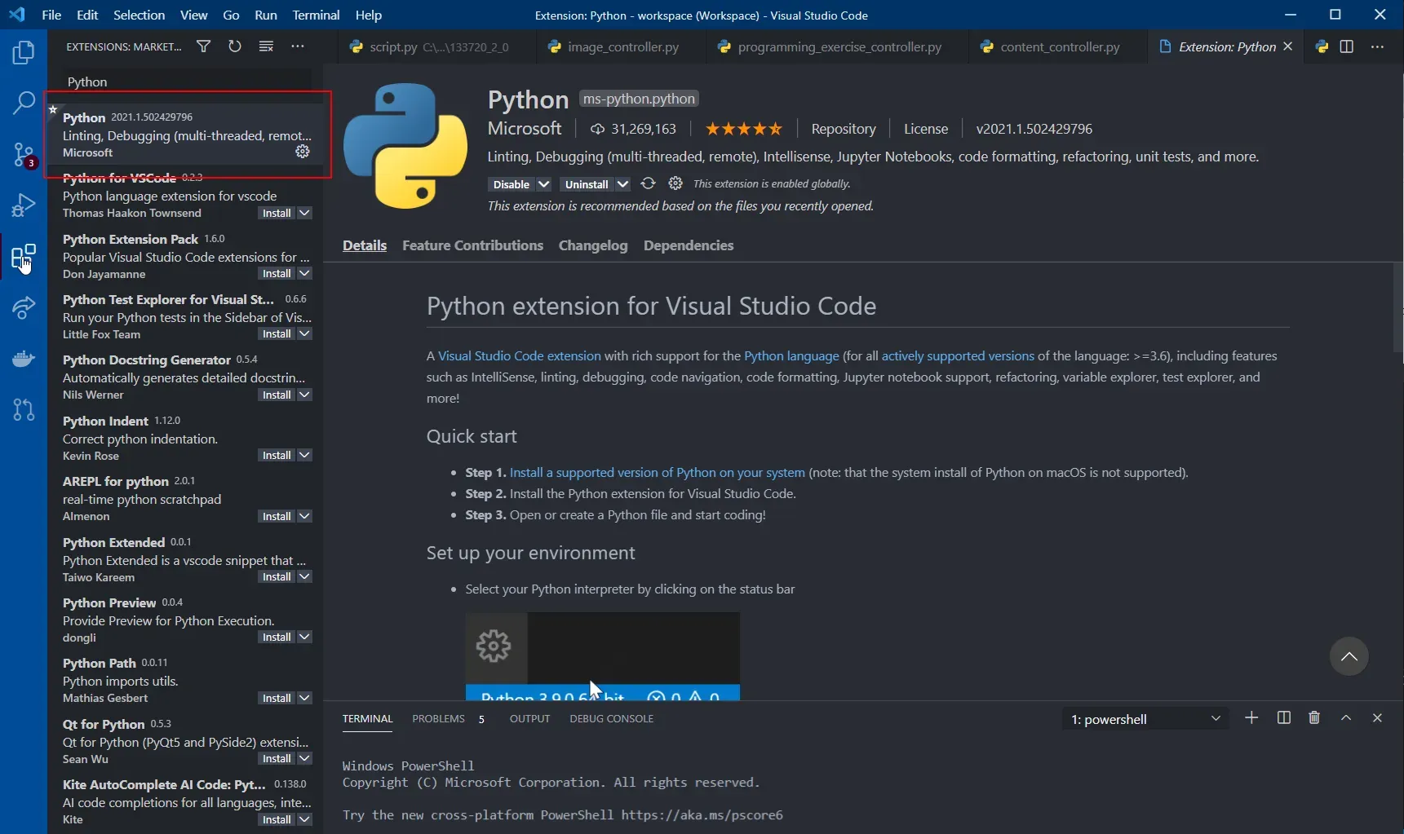This screenshot has width=1404, height=834.
Task: Open the Live Share view icon
Action: 24,307
